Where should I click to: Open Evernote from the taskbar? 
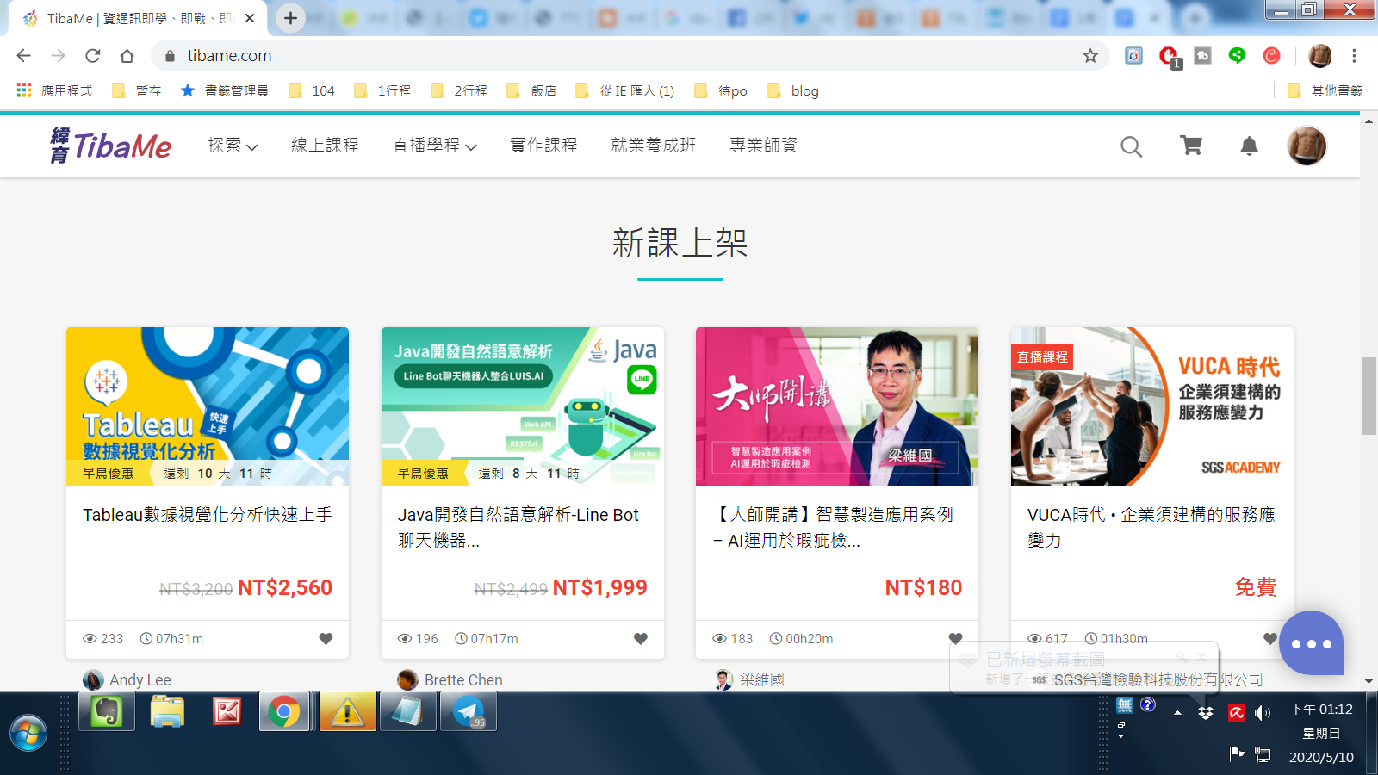[107, 712]
